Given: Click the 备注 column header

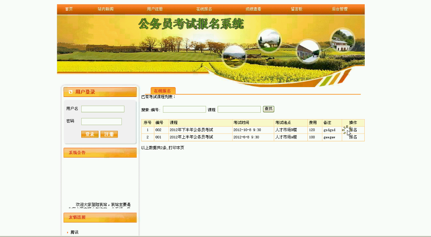Looking at the screenshot, I should click(332, 123).
